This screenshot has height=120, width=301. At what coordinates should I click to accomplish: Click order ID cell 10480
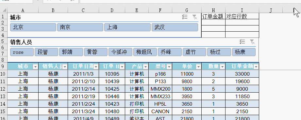[112, 111]
